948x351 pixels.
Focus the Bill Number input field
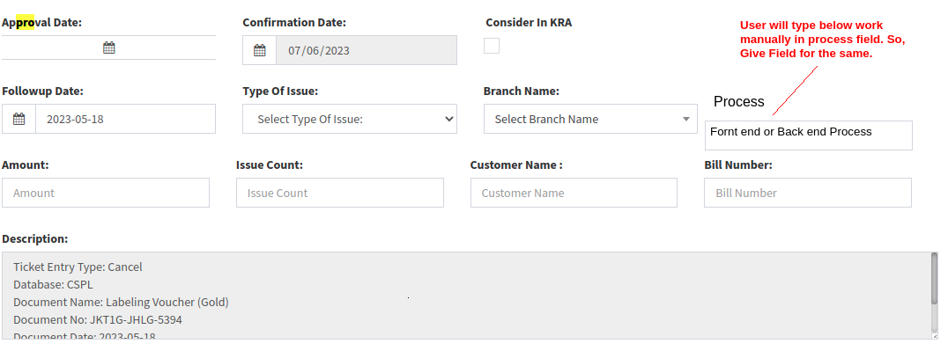[x=808, y=193]
